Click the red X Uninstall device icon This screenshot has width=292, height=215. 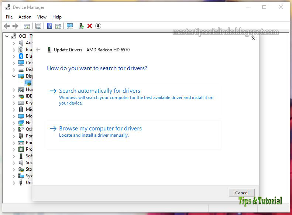(x=90, y=26)
